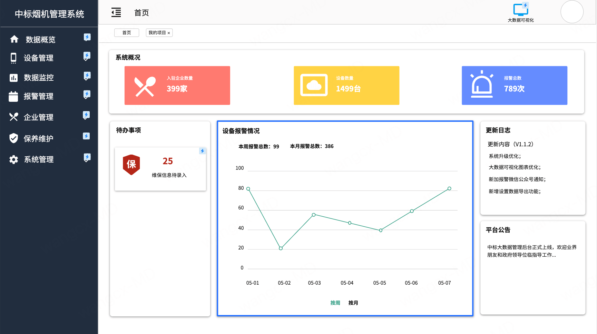597x334 pixels.
Task: Select the 保养维护 shield icon
Action: click(13, 138)
